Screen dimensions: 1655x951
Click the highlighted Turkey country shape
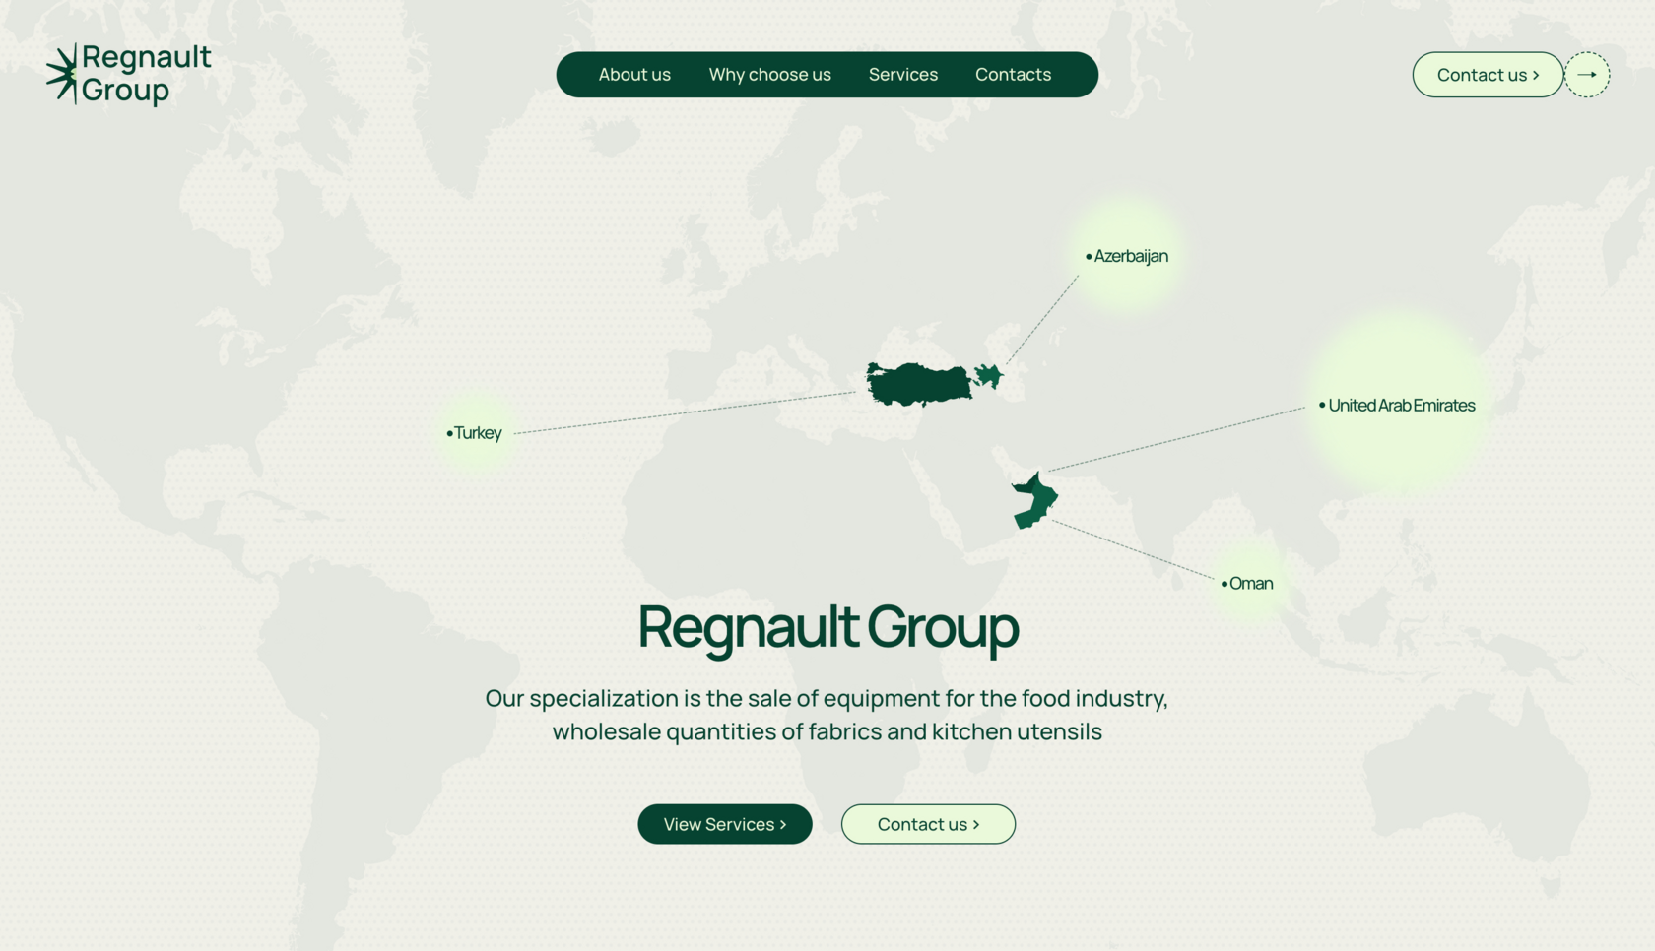pos(918,384)
